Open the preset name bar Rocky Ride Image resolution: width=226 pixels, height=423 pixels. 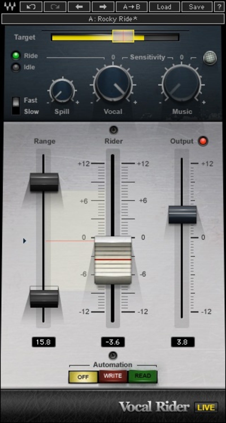113,19
